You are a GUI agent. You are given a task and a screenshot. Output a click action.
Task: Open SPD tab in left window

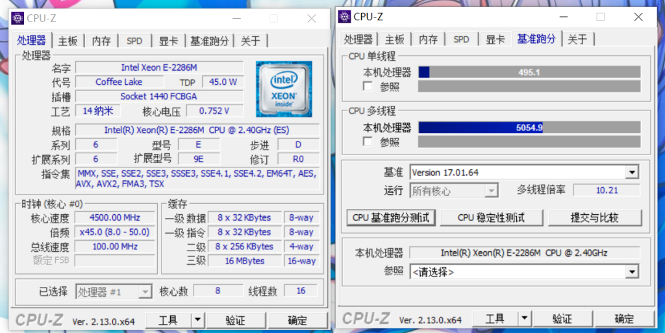coord(134,41)
